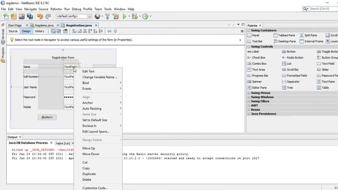Click Clean and Build Project icon
338x190 pixels.
(x=116, y=16)
